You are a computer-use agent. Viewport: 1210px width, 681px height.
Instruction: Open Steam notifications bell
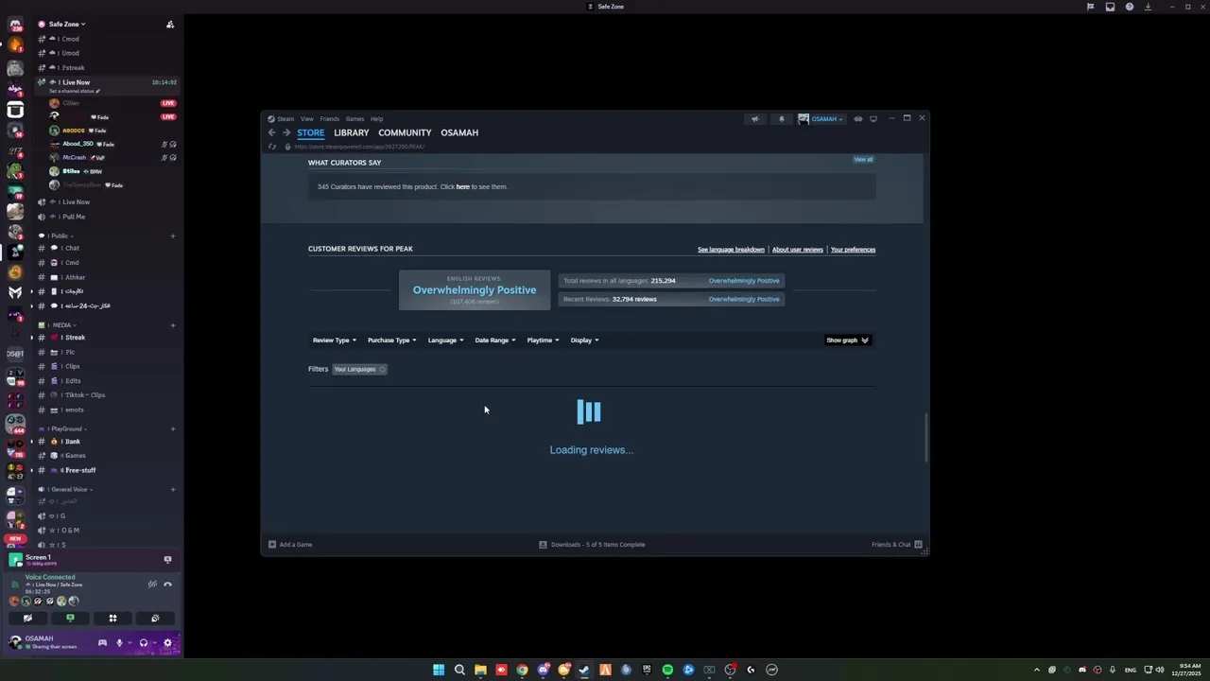pyautogui.click(x=781, y=119)
